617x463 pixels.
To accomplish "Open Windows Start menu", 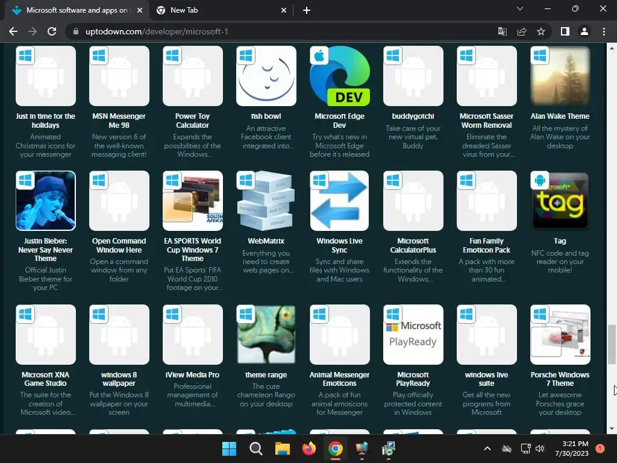I will tap(229, 449).
